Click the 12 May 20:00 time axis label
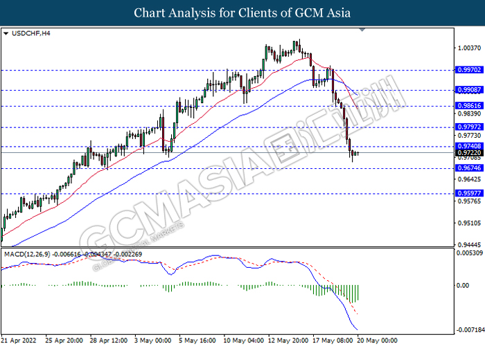 point(289,340)
